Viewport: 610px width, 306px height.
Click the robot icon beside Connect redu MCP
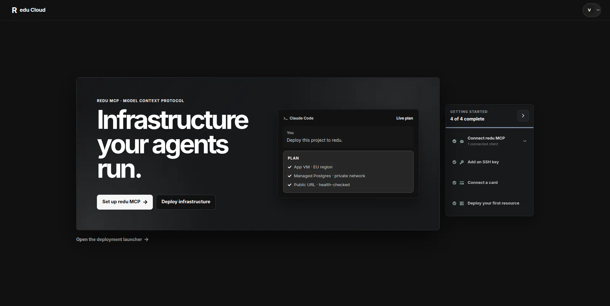[462, 141]
